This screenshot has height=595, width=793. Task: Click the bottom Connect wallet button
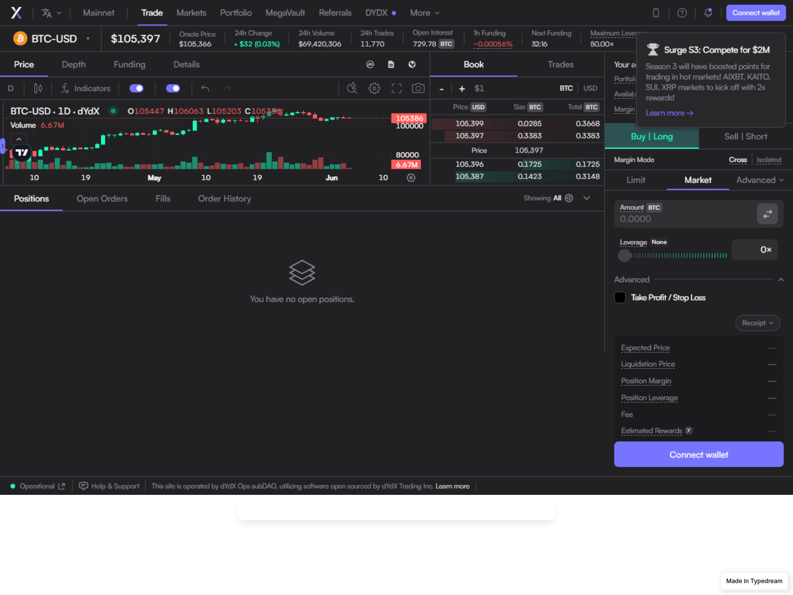[x=699, y=454]
